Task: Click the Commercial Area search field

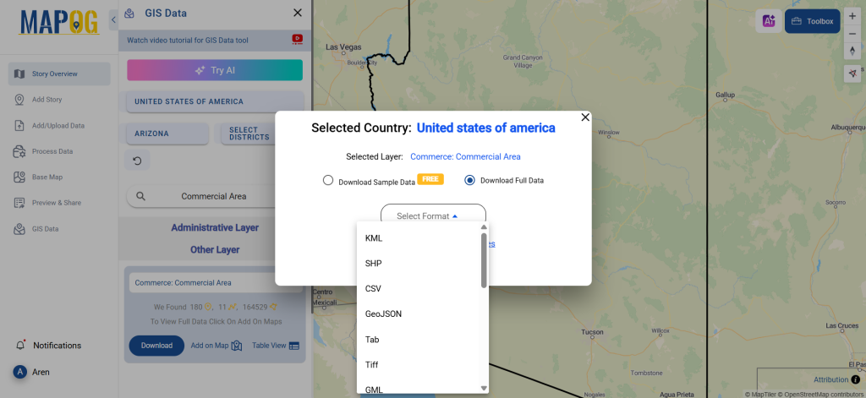Action: click(x=214, y=196)
